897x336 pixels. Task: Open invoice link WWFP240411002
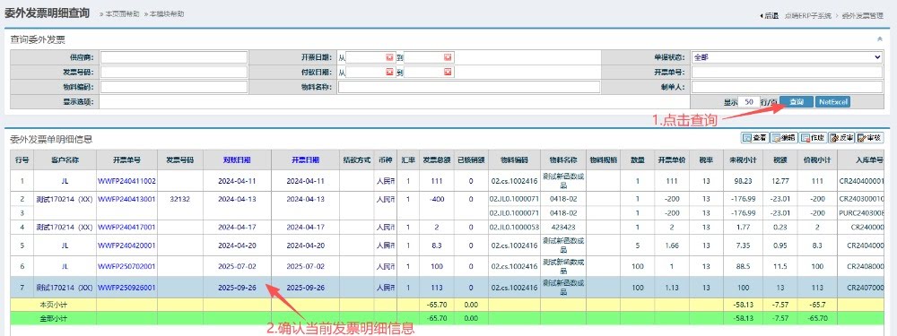click(127, 181)
